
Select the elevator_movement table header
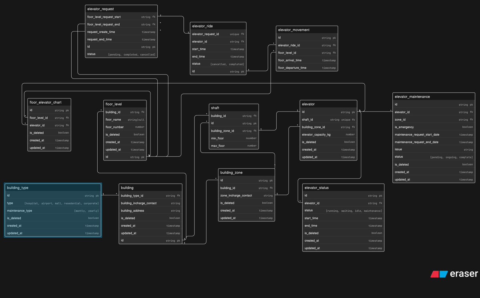point(307,30)
